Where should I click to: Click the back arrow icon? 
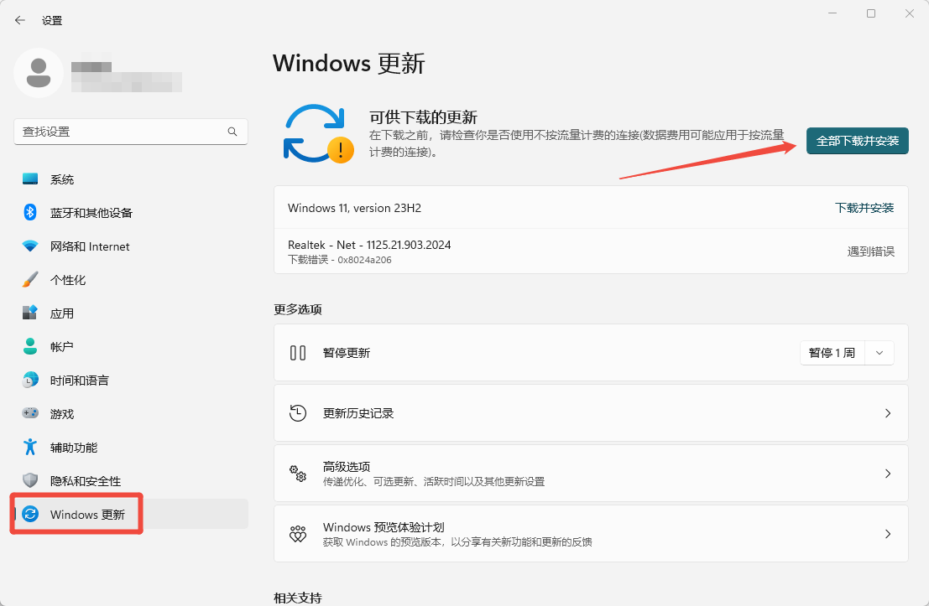click(x=20, y=20)
